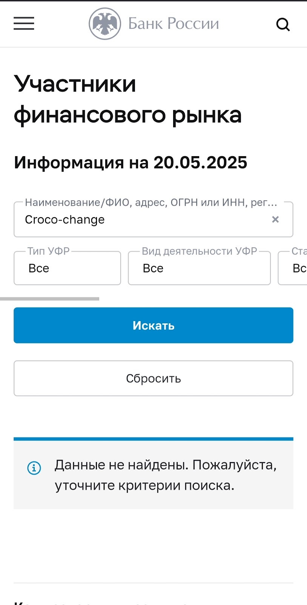Viewport: 307px width, 605px height.
Task: Click the Тип УФР field label
Action: click(x=48, y=251)
